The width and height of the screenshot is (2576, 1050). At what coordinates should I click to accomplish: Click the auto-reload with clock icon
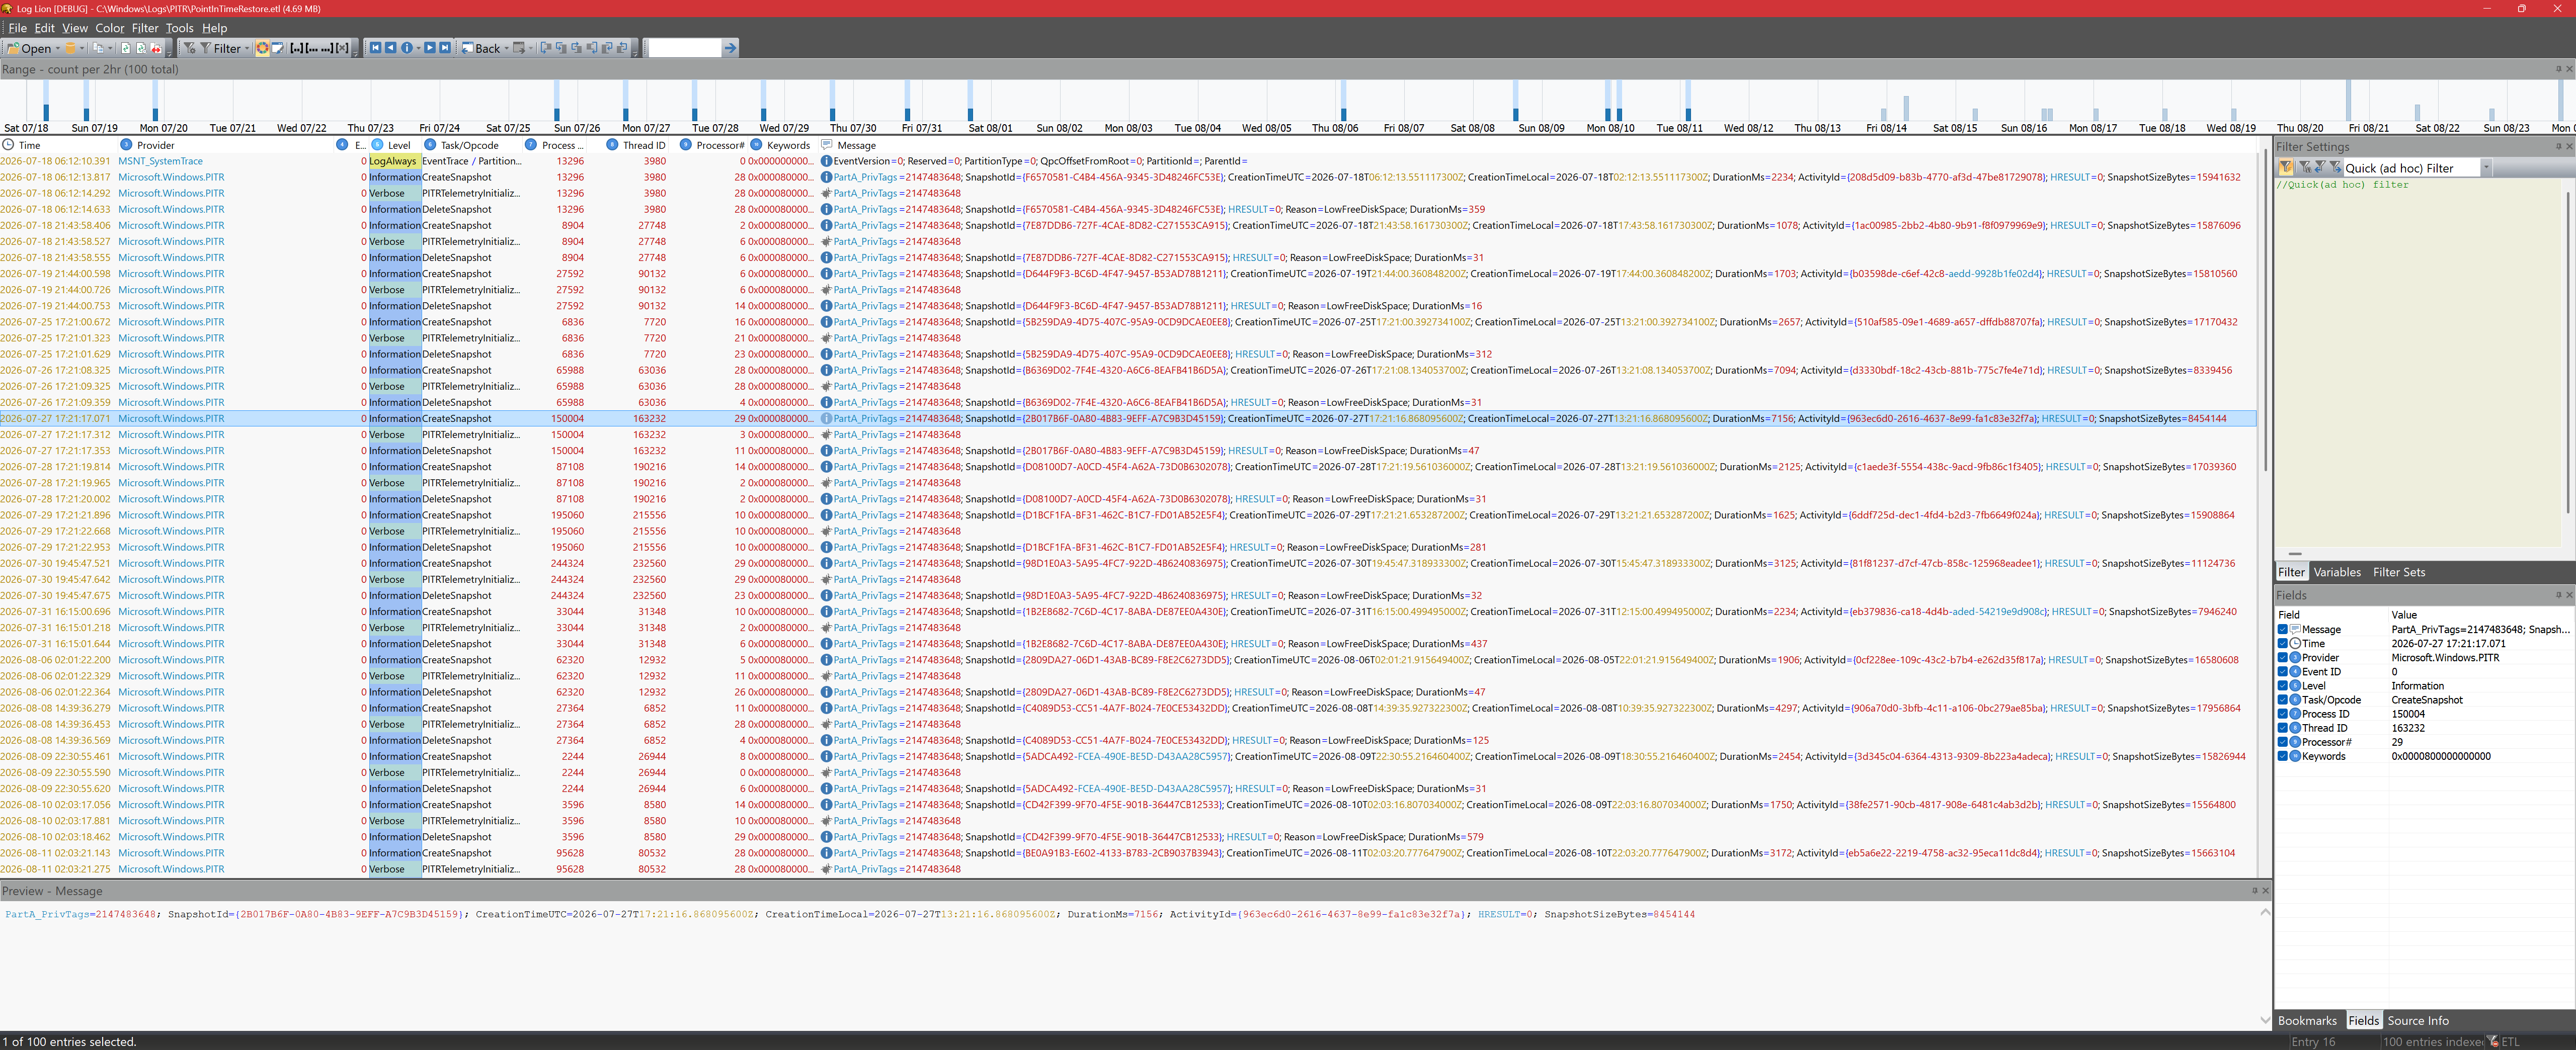click(x=141, y=48)
